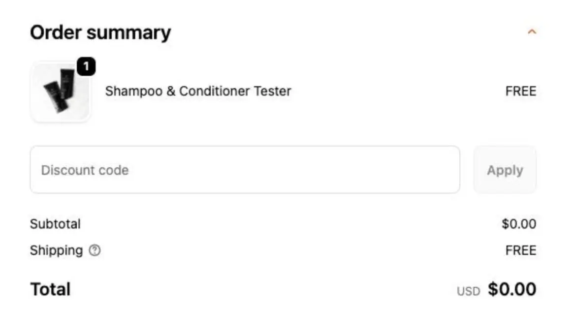Image resolution: width=572 pixels, height=310 pixels.
Task: Click the word Tester in product title
Action: [272, 92]
